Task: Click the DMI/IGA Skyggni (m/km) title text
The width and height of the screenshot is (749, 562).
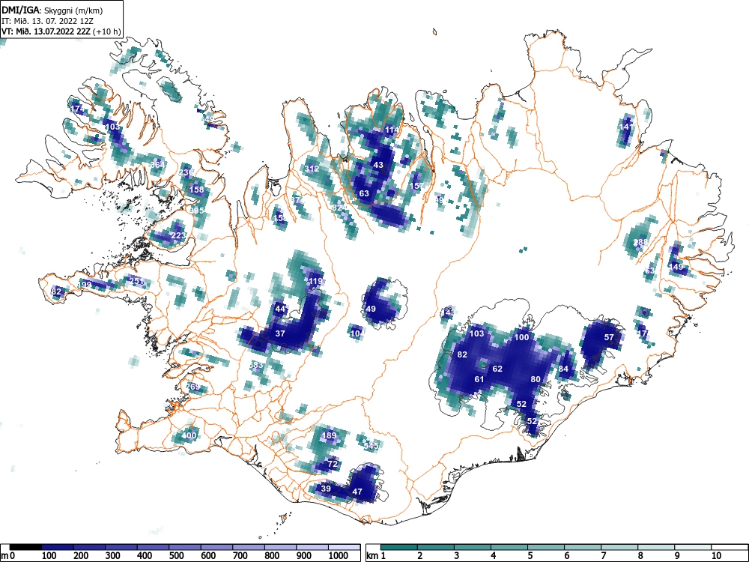Action: pyautogui.click(x=52, y=10)
